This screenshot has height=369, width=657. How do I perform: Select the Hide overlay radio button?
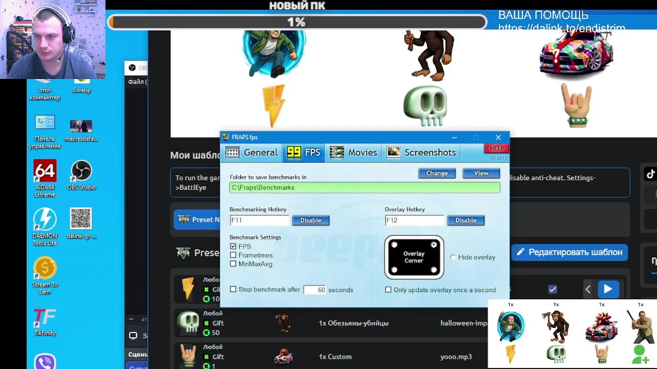click(x=453, y=257)
